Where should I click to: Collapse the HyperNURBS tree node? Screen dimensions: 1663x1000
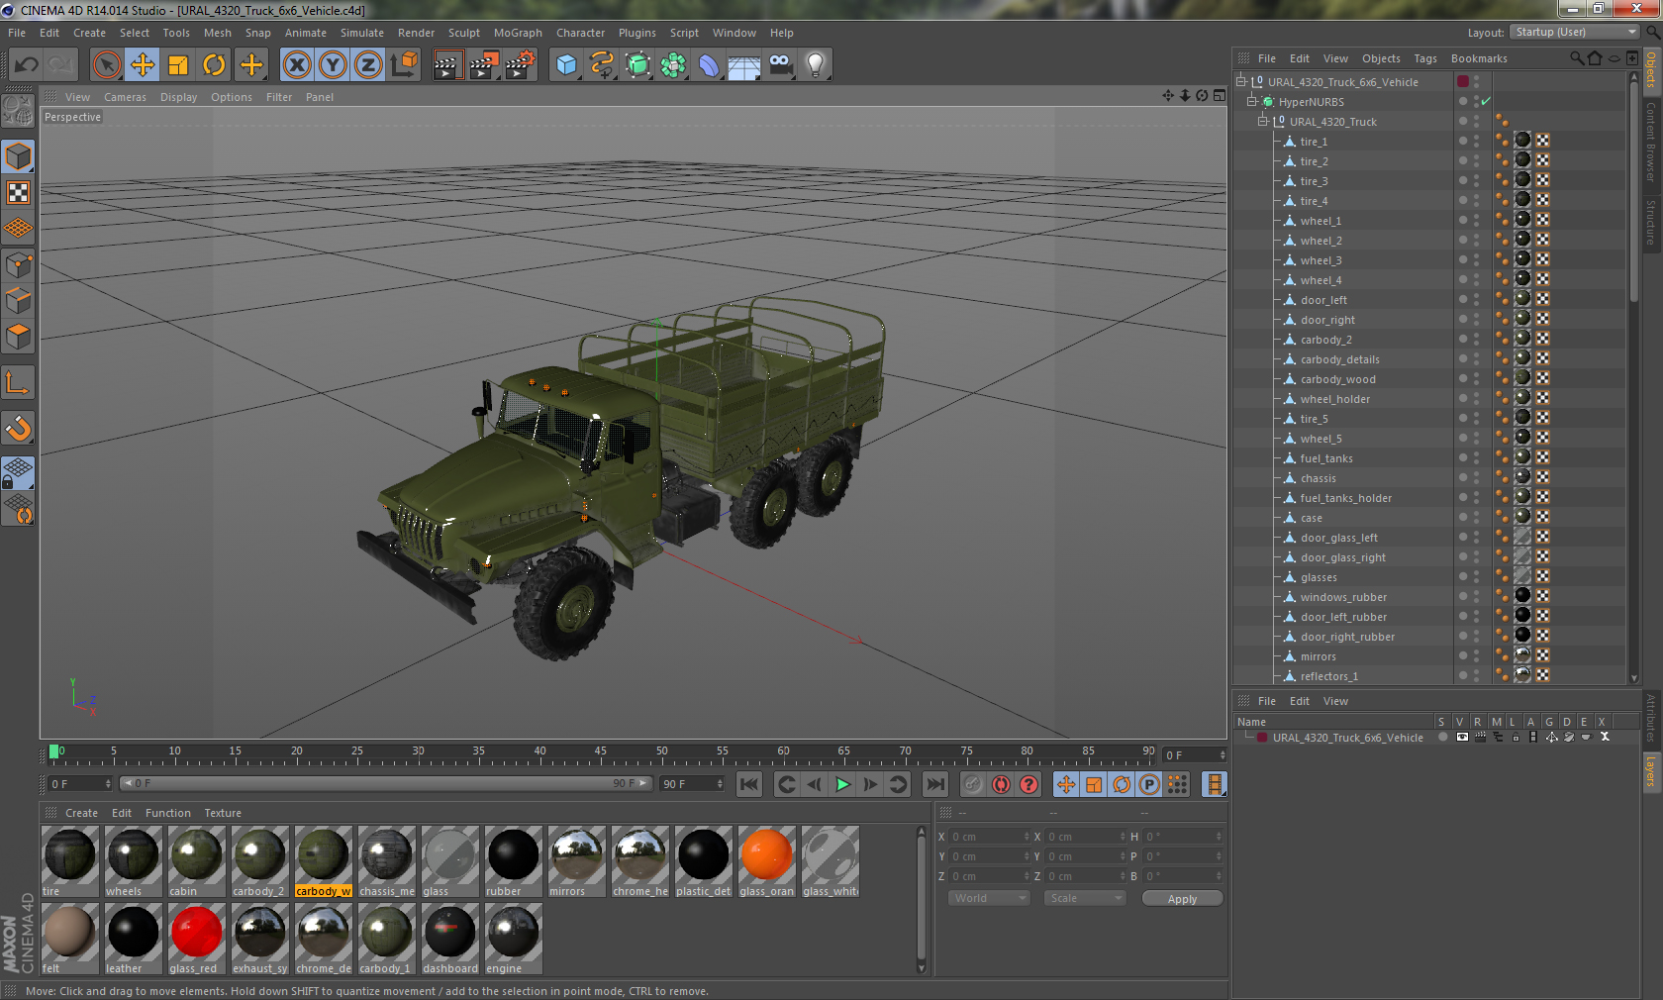click(1252, 101)
